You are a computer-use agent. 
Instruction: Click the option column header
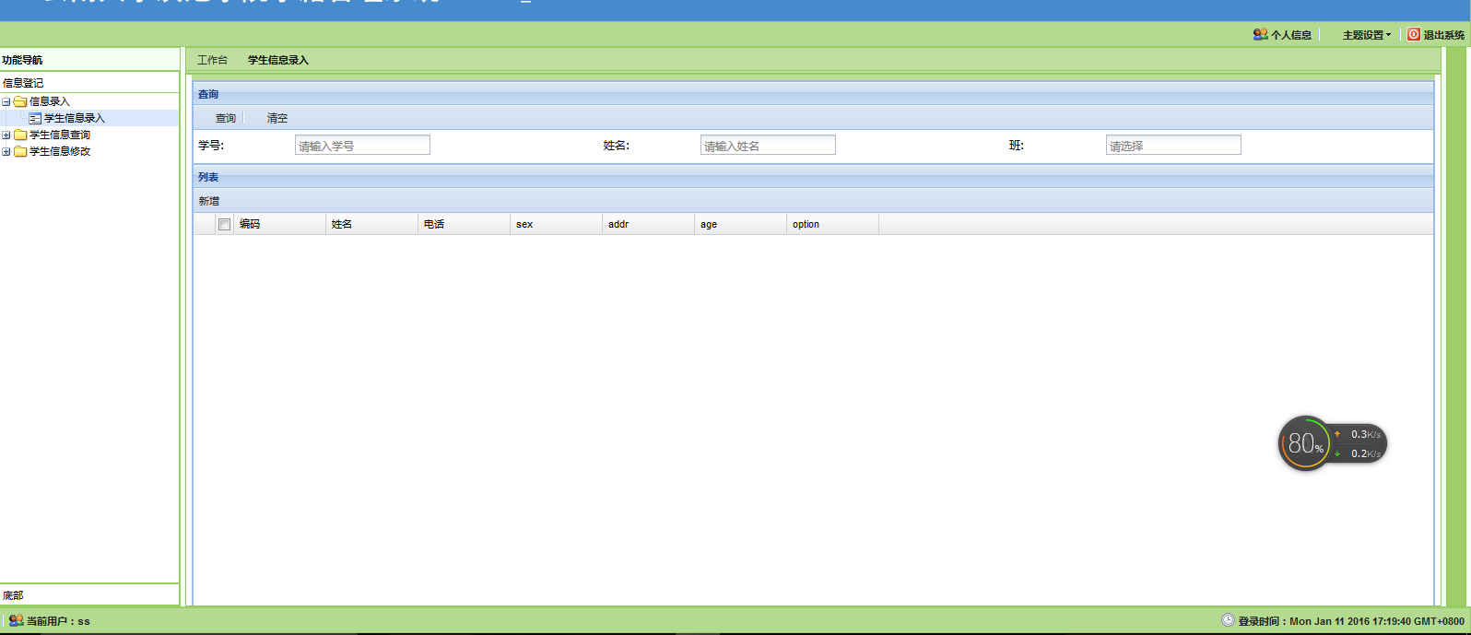tap(833, 224)
